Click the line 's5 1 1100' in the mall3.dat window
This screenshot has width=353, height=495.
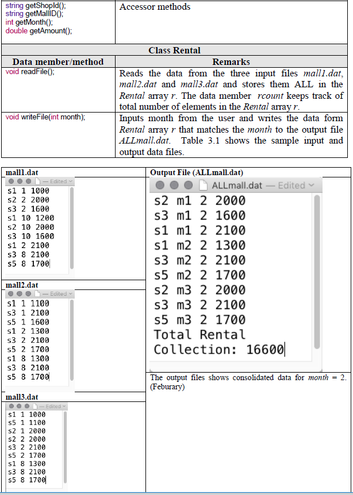[27, 423]
